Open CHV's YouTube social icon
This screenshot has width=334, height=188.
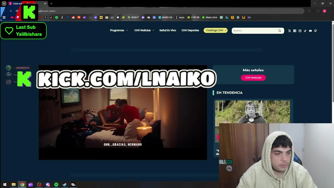click(x=310, y=31)
